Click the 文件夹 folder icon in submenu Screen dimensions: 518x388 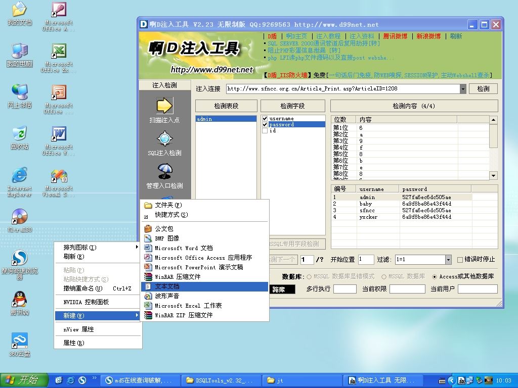[x=148, y=205]
